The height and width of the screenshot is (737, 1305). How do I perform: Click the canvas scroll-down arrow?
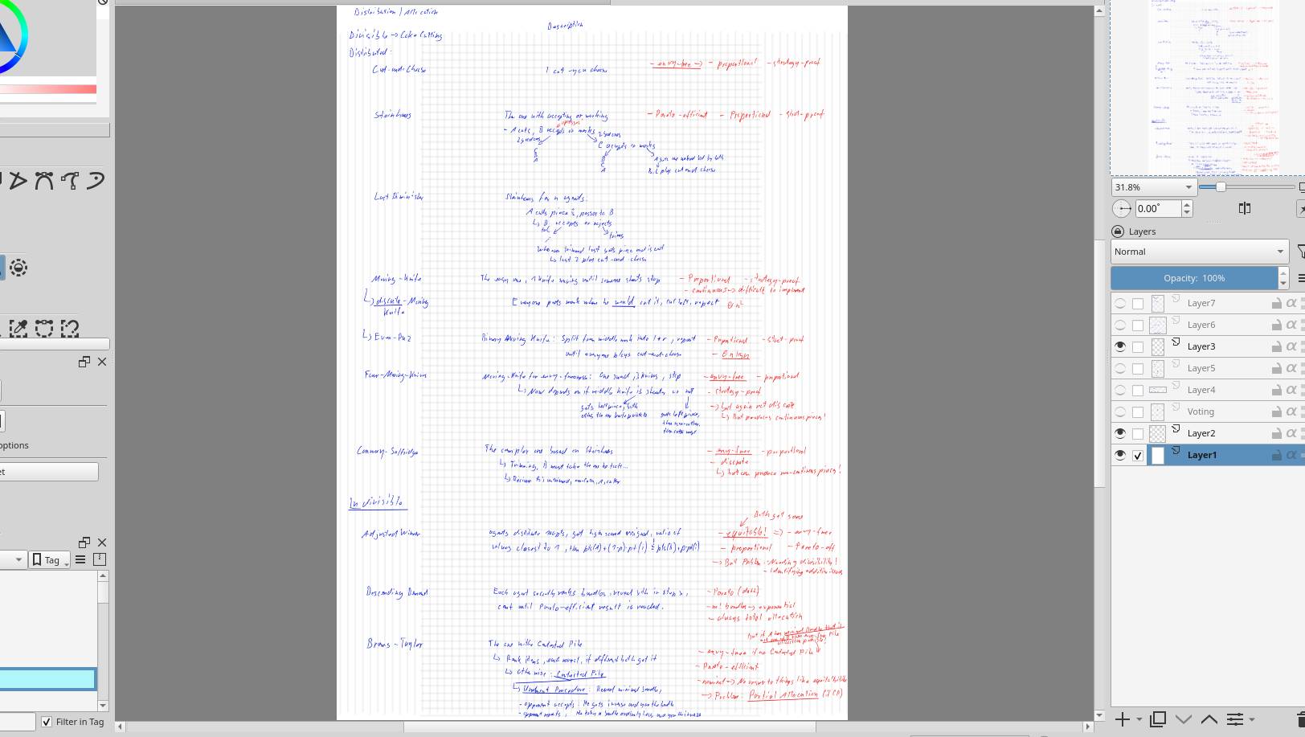[1098, 715]
